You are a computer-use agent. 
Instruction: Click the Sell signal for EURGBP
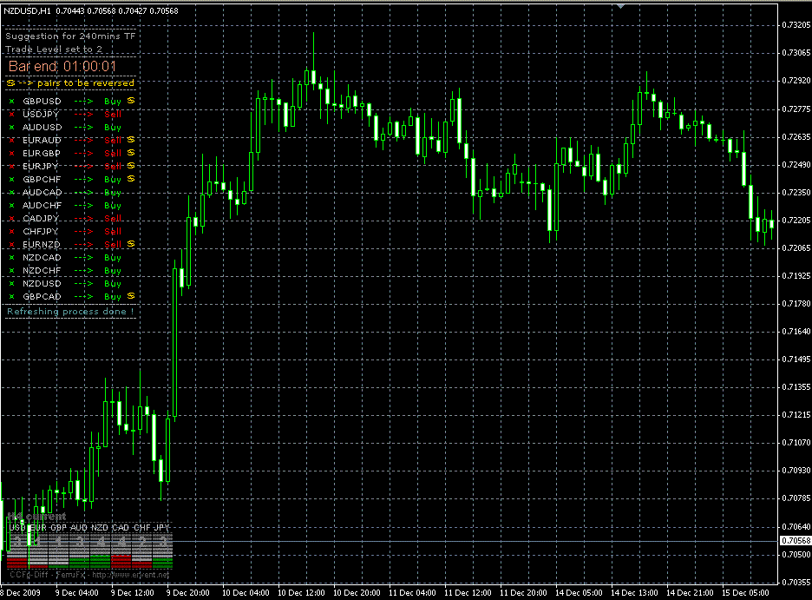tap(113, 153)
